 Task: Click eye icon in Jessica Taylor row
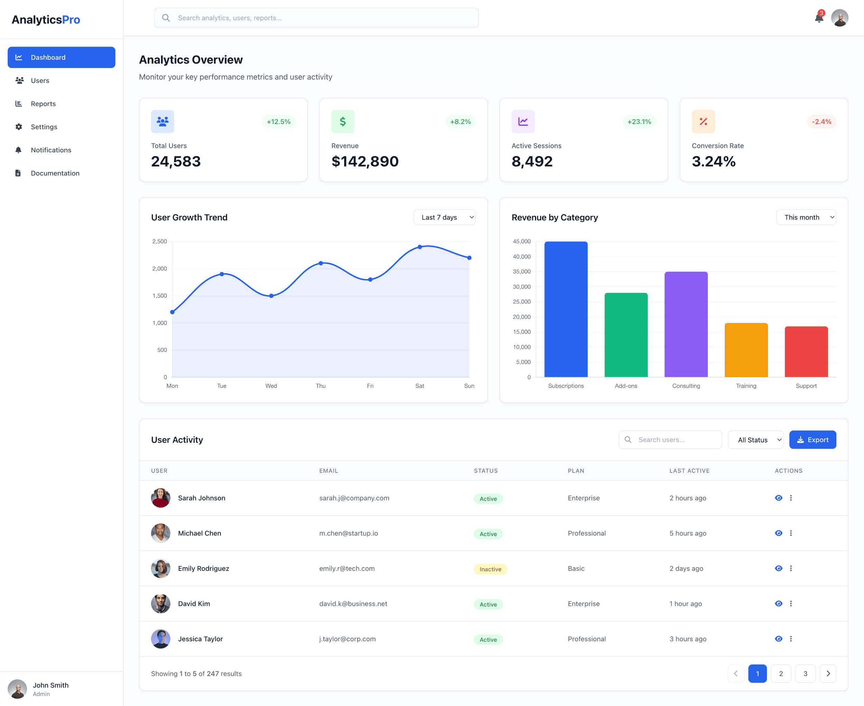[x=779, y=639]
